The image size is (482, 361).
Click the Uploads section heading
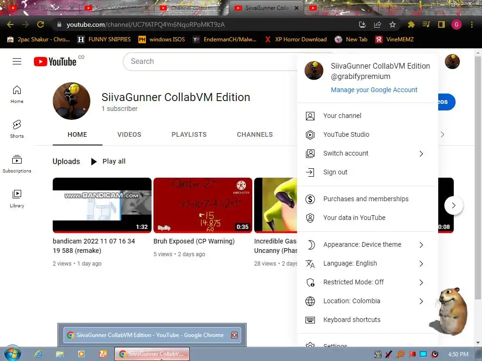point(66,162)
